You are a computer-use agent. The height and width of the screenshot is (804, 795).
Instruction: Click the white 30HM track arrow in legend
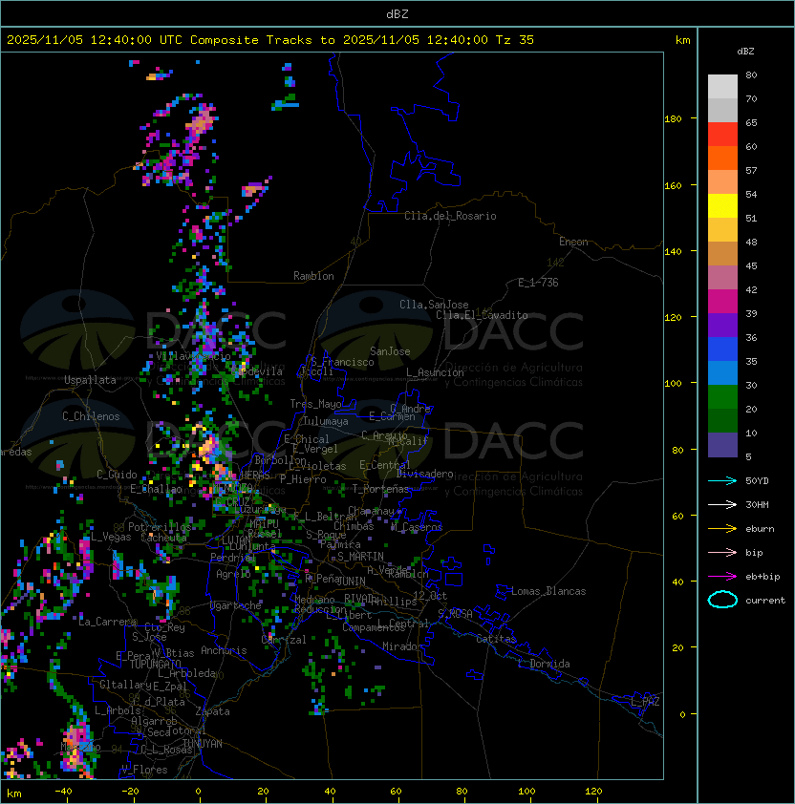[722, 504]
